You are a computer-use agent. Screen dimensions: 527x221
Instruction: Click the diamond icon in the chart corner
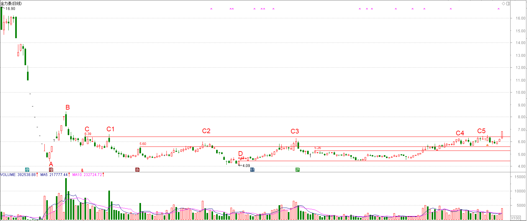503,3
